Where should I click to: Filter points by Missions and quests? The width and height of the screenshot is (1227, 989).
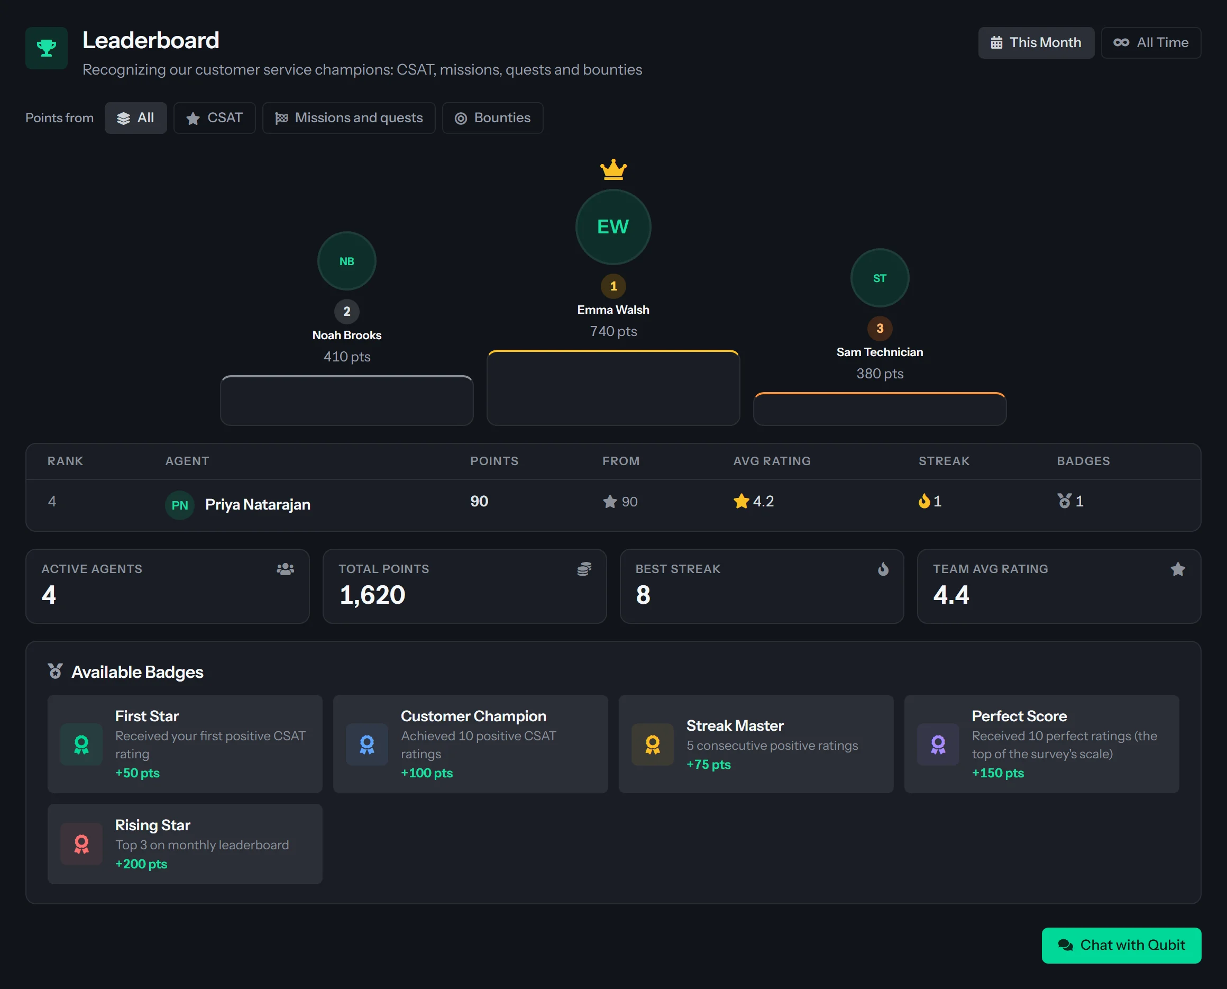coord(349,118)
